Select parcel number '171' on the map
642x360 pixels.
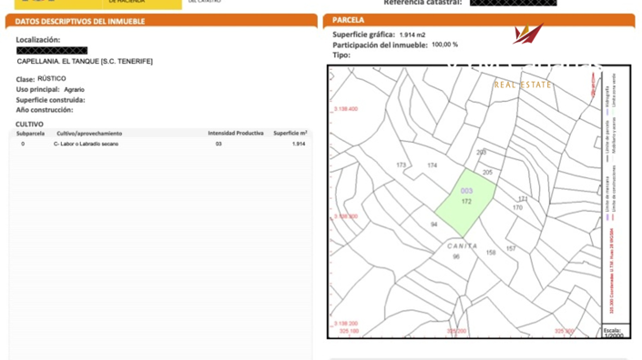(x=523, y=199)
